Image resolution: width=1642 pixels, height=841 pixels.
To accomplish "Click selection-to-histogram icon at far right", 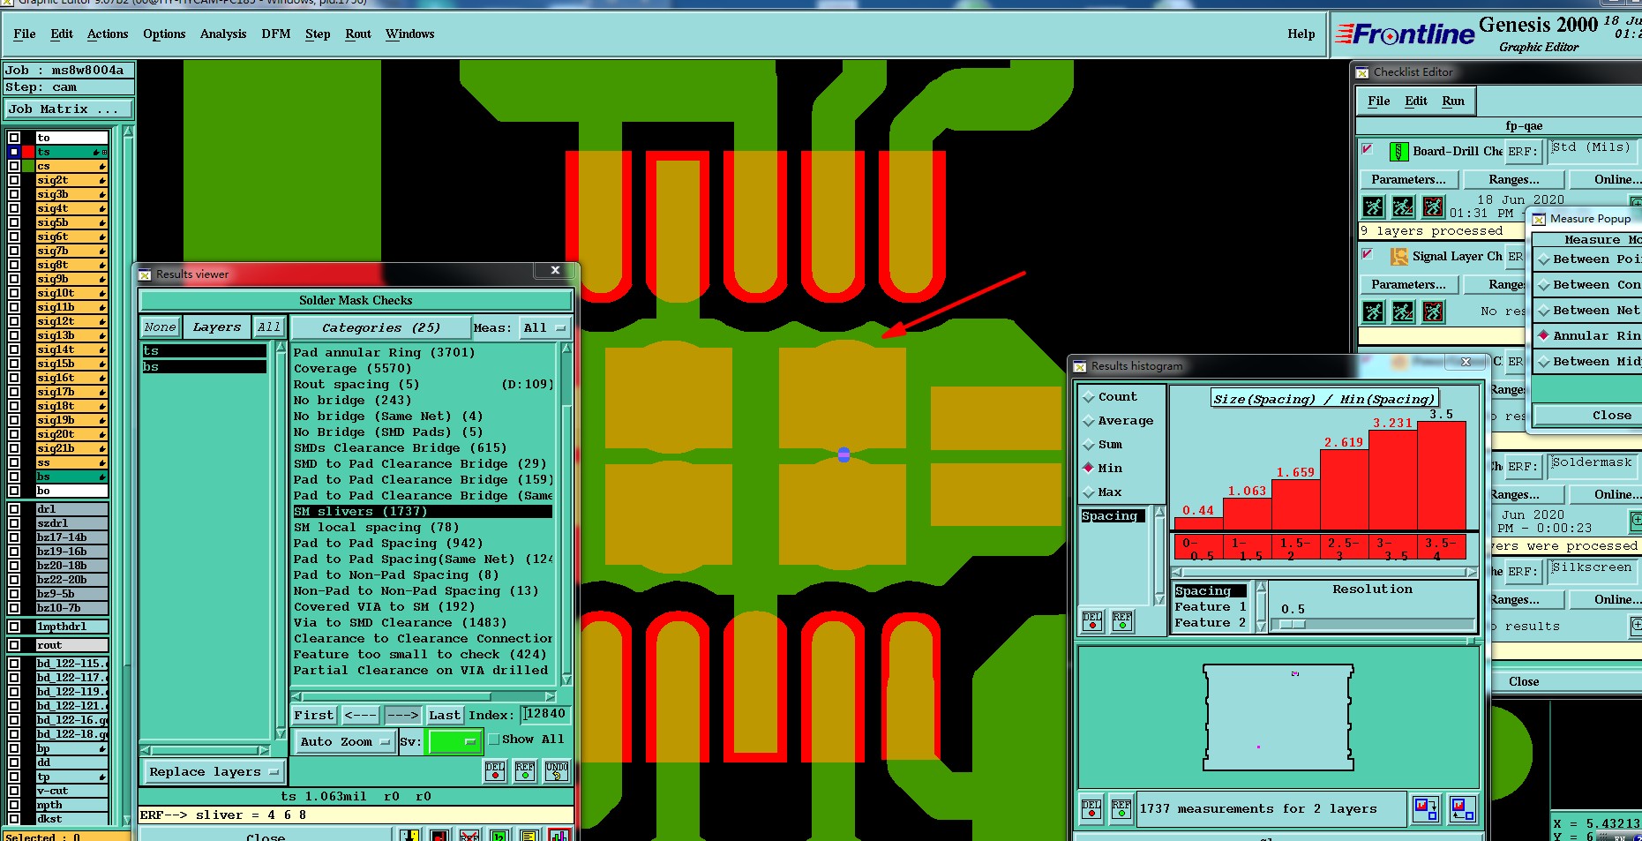I will [1462, 808].
